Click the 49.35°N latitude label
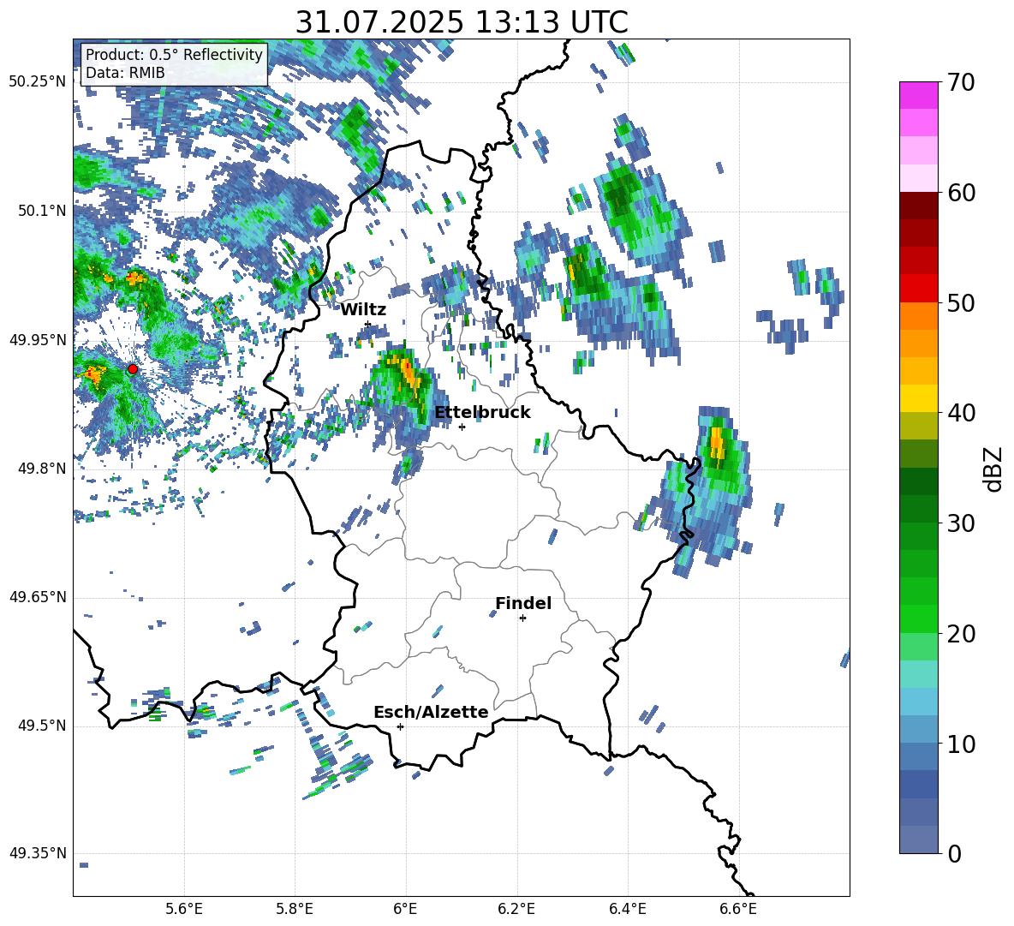 [x=38, y=853]
